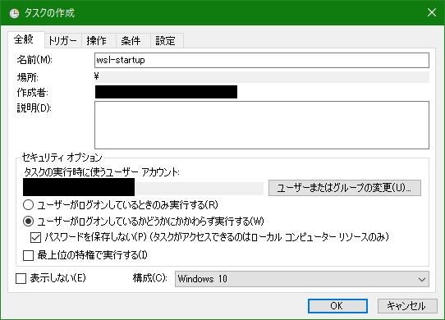Open the 構成 dropdown showing Windows 10

click(302, 279)
